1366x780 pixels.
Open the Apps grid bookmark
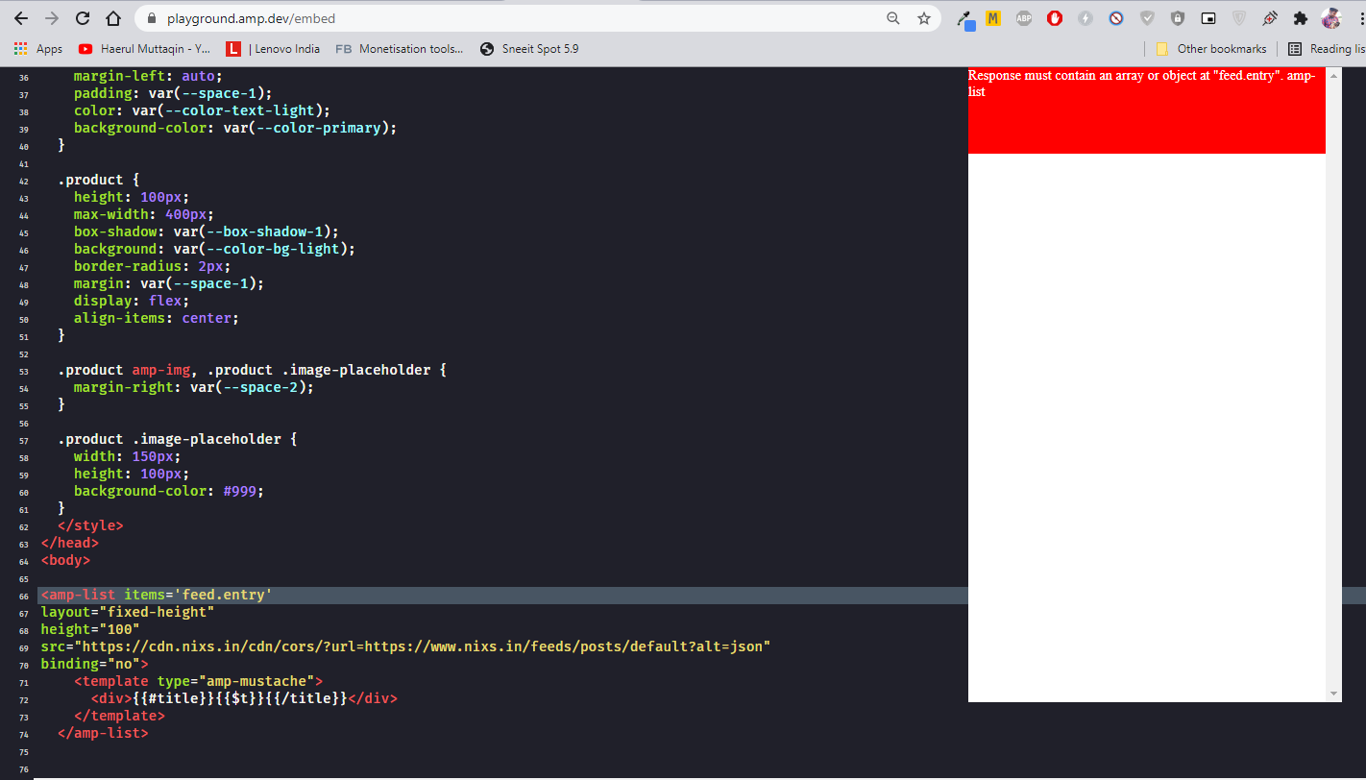point(38,49)
